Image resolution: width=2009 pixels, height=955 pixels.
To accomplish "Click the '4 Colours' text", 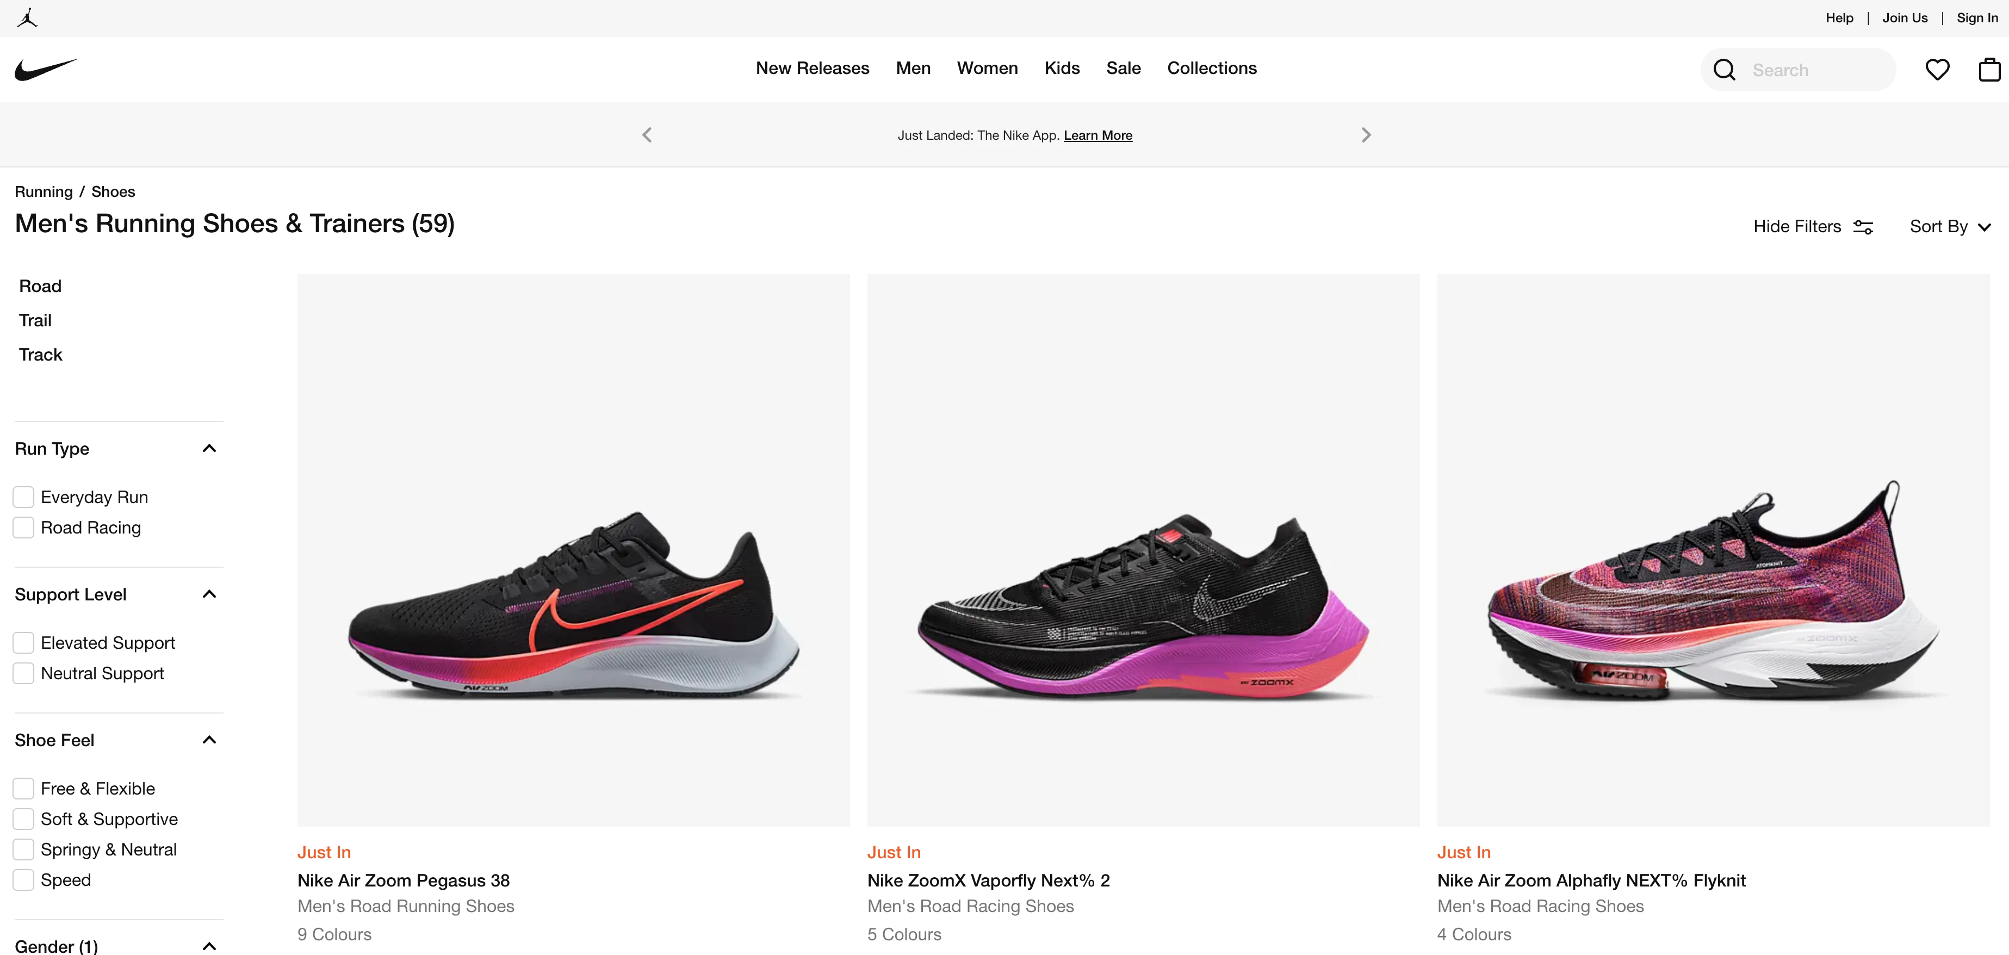I will (1474, 934).
